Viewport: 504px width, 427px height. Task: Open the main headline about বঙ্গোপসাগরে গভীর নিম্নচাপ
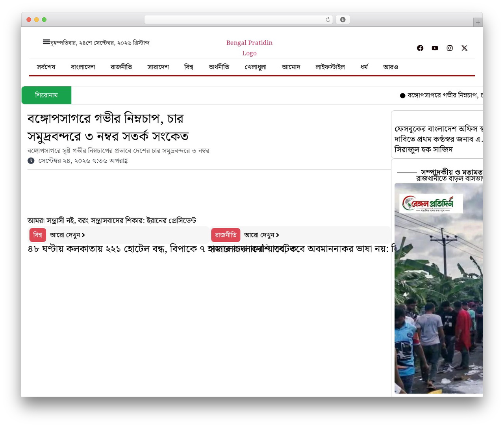coord(108,127)
